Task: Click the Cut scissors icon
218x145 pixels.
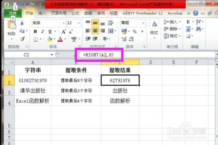Action: [22, 23]
